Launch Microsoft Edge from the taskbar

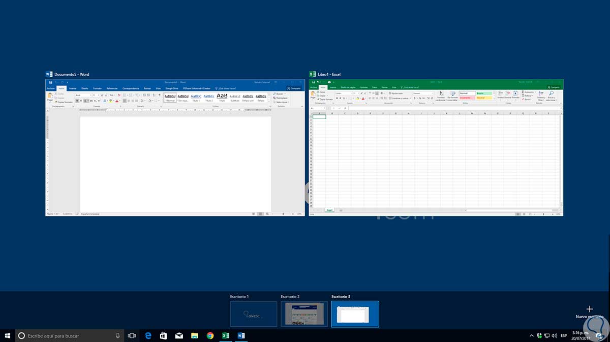click(x=148, y=335)
